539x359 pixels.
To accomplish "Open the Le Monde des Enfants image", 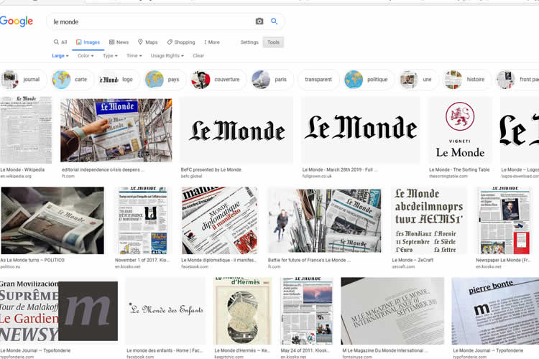I will (166, 311).
